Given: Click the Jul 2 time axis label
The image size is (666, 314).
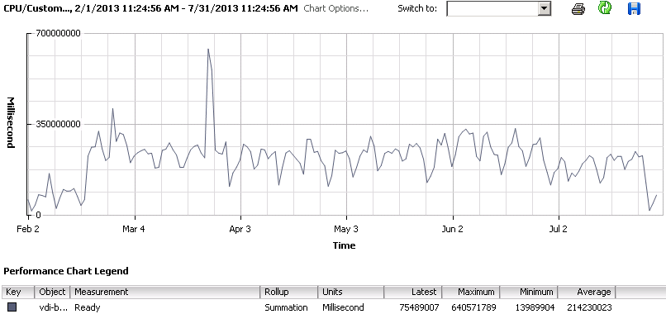Looking at the screenshot, I should pos(558,230).
